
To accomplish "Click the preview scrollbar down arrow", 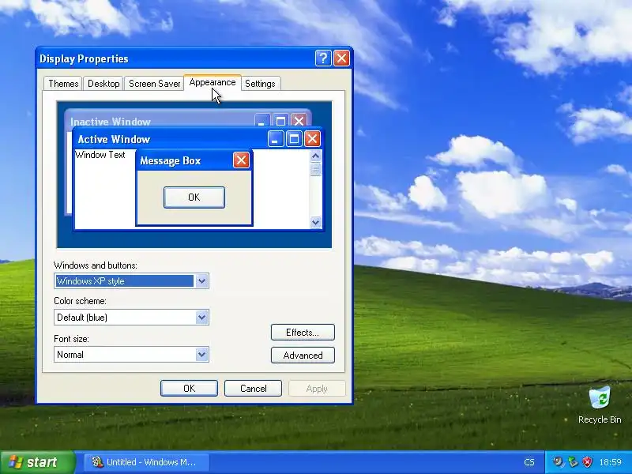I will tap(315, 222).
